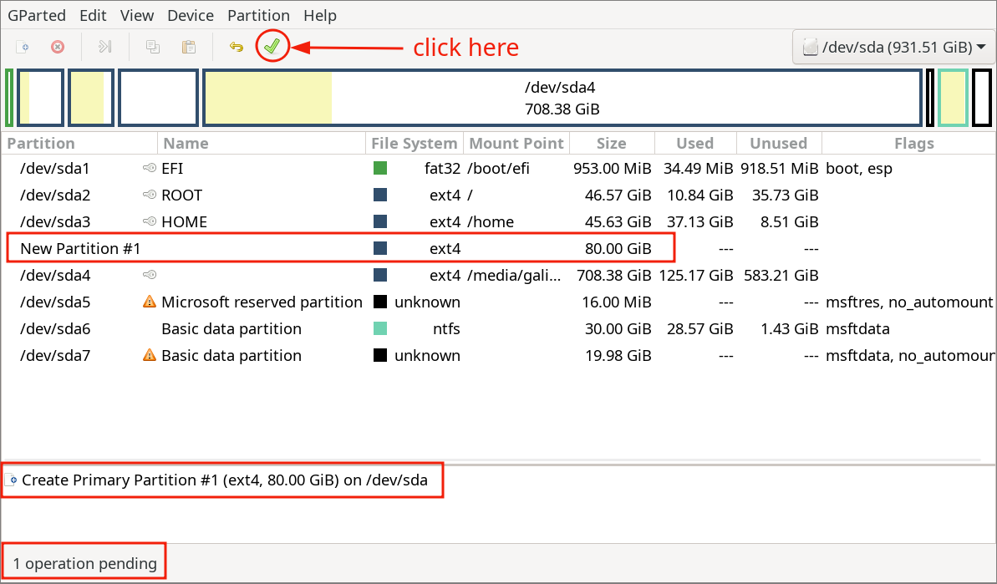
Task: Click the Delete Partition toolbar icon
Action: [x=57, y=47]
